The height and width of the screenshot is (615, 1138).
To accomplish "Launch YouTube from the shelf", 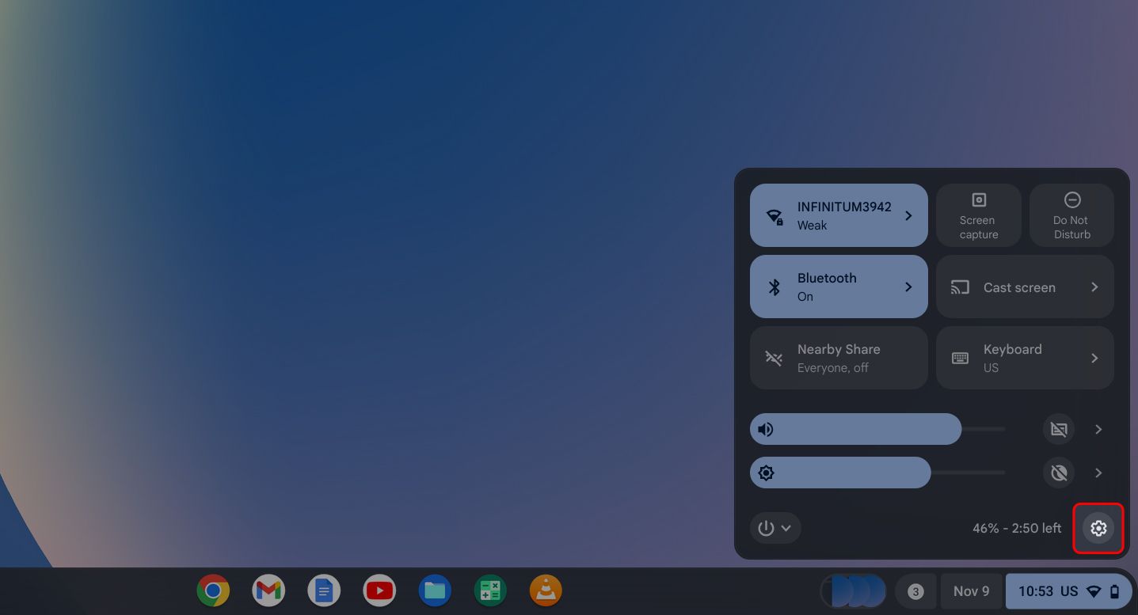I will tap(379, 590).
